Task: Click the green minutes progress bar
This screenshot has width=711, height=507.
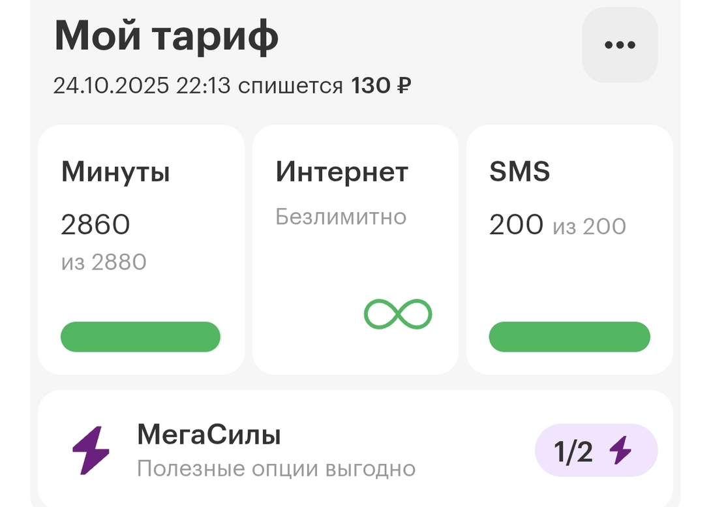Action: 141,337
